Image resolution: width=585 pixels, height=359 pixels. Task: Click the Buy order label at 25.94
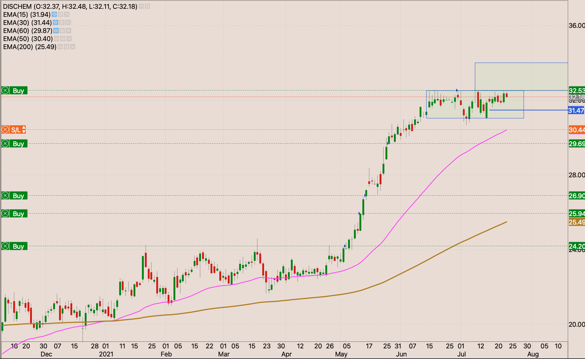click(x=18, y=214)
